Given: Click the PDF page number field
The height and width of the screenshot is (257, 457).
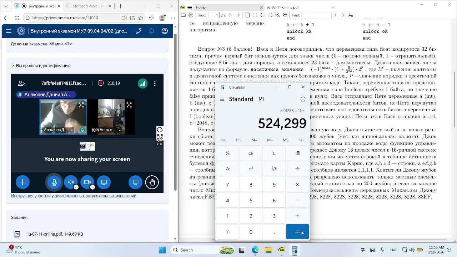Looking at the screenshot, I should [213, 15].
